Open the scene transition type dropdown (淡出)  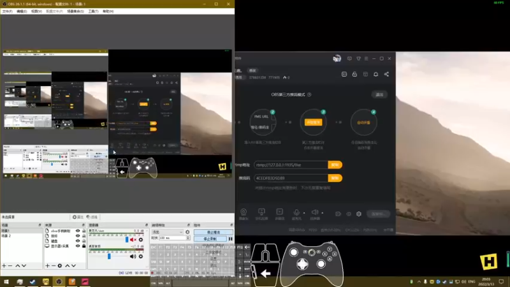click(167, 232)
